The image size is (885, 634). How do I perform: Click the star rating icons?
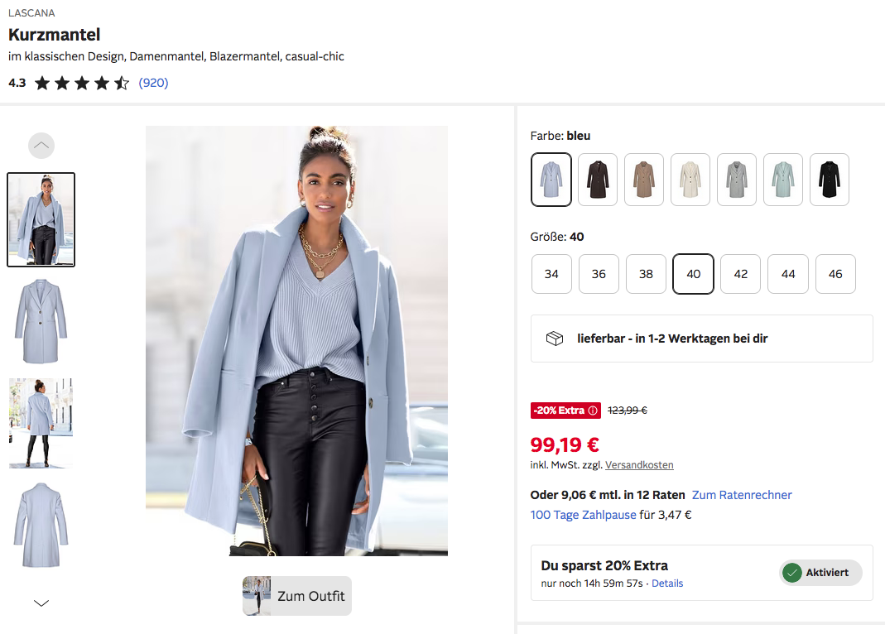82,84
